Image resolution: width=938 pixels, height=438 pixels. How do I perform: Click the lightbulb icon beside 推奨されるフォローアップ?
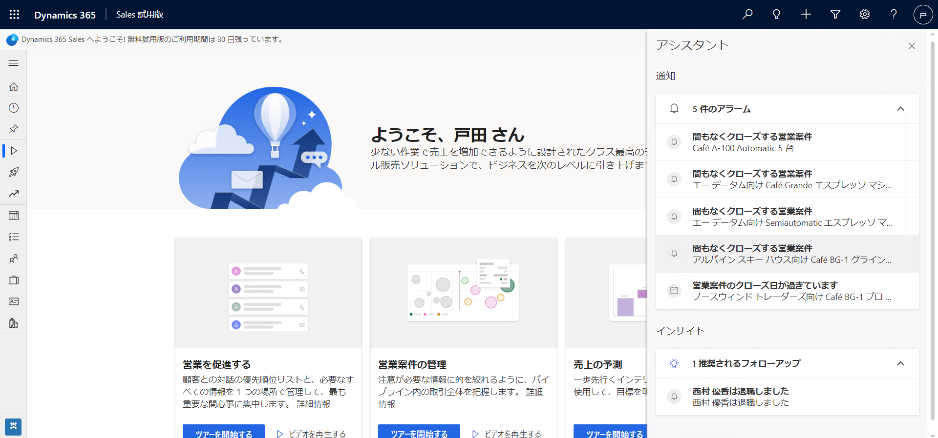(x=674, y=363)
